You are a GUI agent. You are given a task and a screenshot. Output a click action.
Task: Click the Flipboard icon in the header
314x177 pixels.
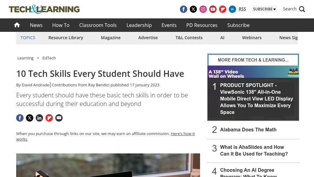(223, 9)
